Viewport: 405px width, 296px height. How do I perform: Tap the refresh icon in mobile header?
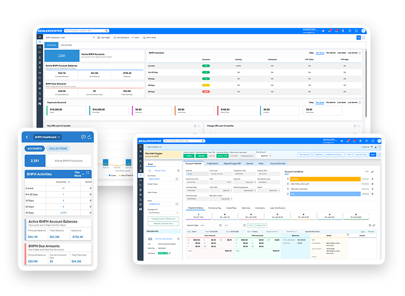(x=90, y=137)
